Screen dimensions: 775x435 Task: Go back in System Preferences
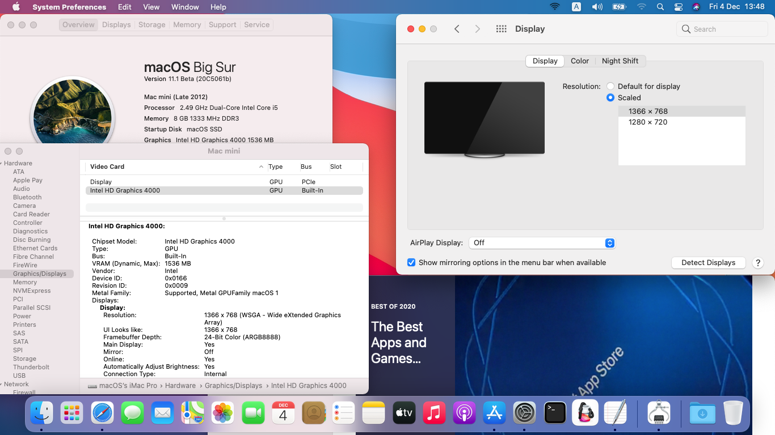click(x=457, y=29)
